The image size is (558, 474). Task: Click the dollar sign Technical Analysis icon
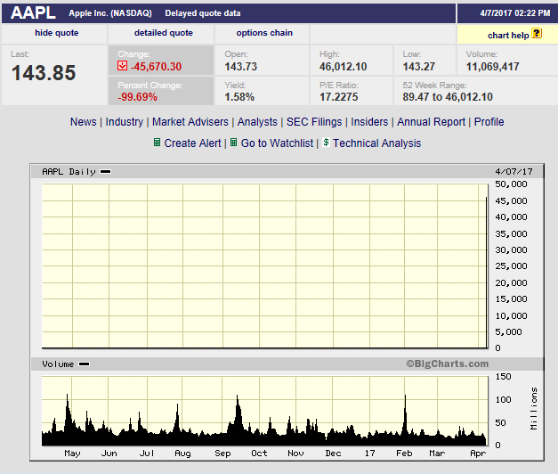pyautogui.click(x=327, y=143)
